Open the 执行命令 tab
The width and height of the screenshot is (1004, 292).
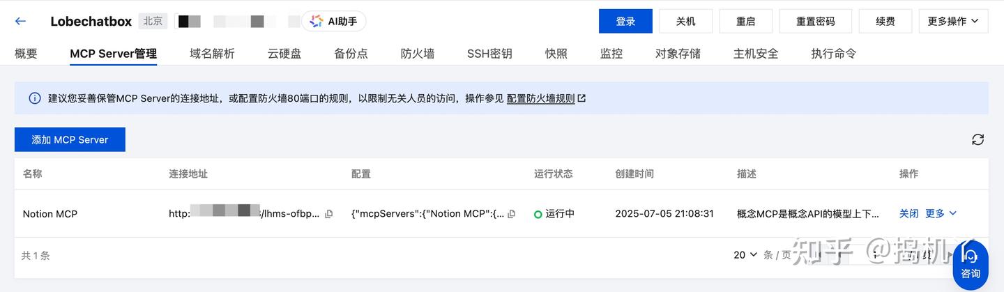[834, 54]
